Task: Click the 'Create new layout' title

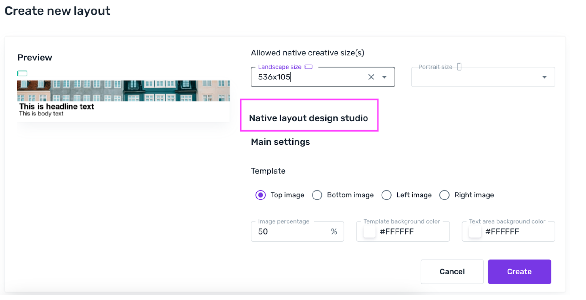Action: 57,11
